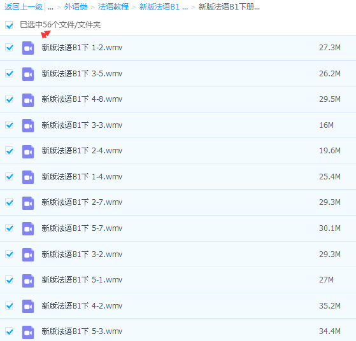Viewport: 356px width, 341px height.
Task: Uncheck the 新版法语B1下 5-1.wmv checkbox
Action: [x=9, y=280]
